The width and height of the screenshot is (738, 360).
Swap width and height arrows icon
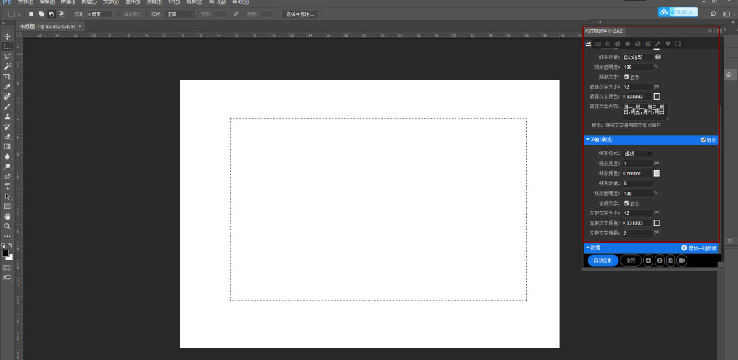pos(236,14)
